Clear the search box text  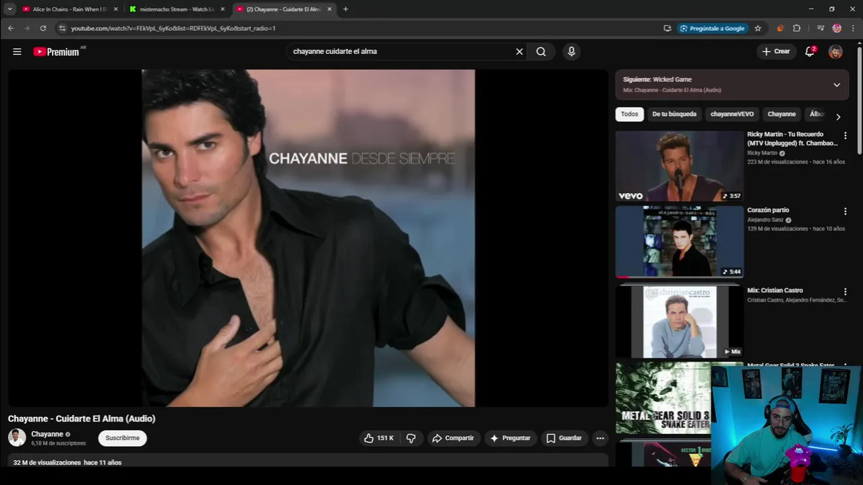[x=519, y=51]
